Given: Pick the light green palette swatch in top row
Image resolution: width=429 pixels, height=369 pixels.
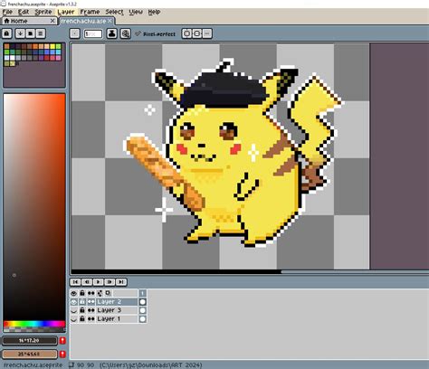Looking at the screenshot, I should (x=59, y=46).
